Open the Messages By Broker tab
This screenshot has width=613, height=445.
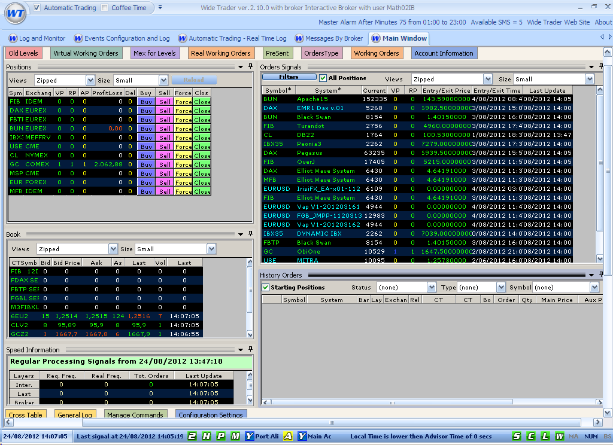coord(329,38)
